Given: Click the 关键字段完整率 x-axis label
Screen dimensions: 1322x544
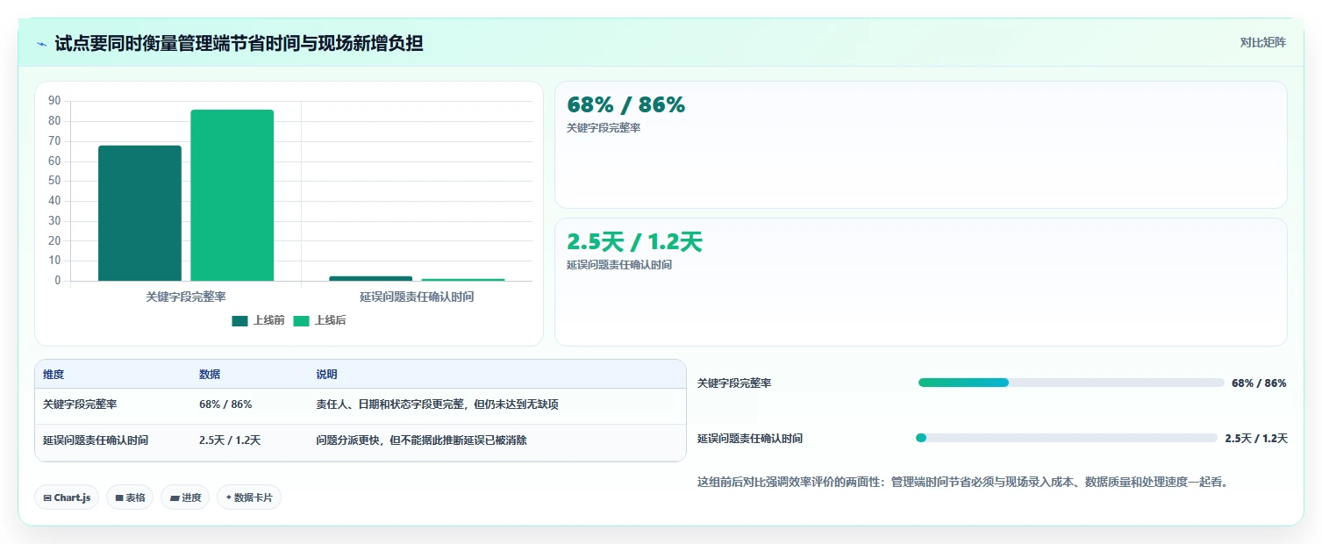Looking at the screenshot, I should 186,297.
